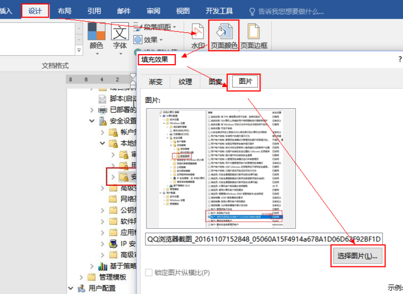Click gallery scroll down arrow
Viewport: 403px width, 294px height.
79,40
